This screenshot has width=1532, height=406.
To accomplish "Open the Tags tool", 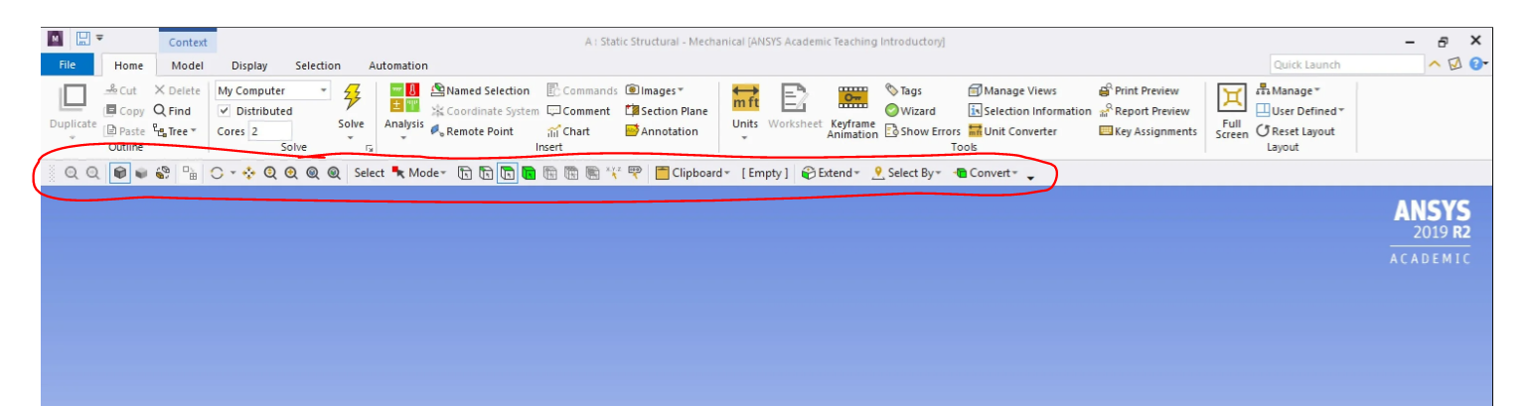I will (903, 90).
